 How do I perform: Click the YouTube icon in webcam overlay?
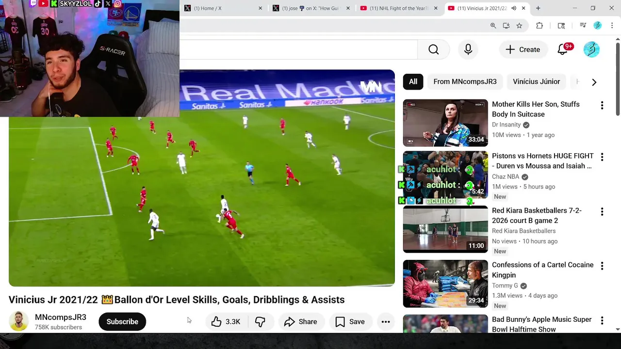click(x=43, y=4)
